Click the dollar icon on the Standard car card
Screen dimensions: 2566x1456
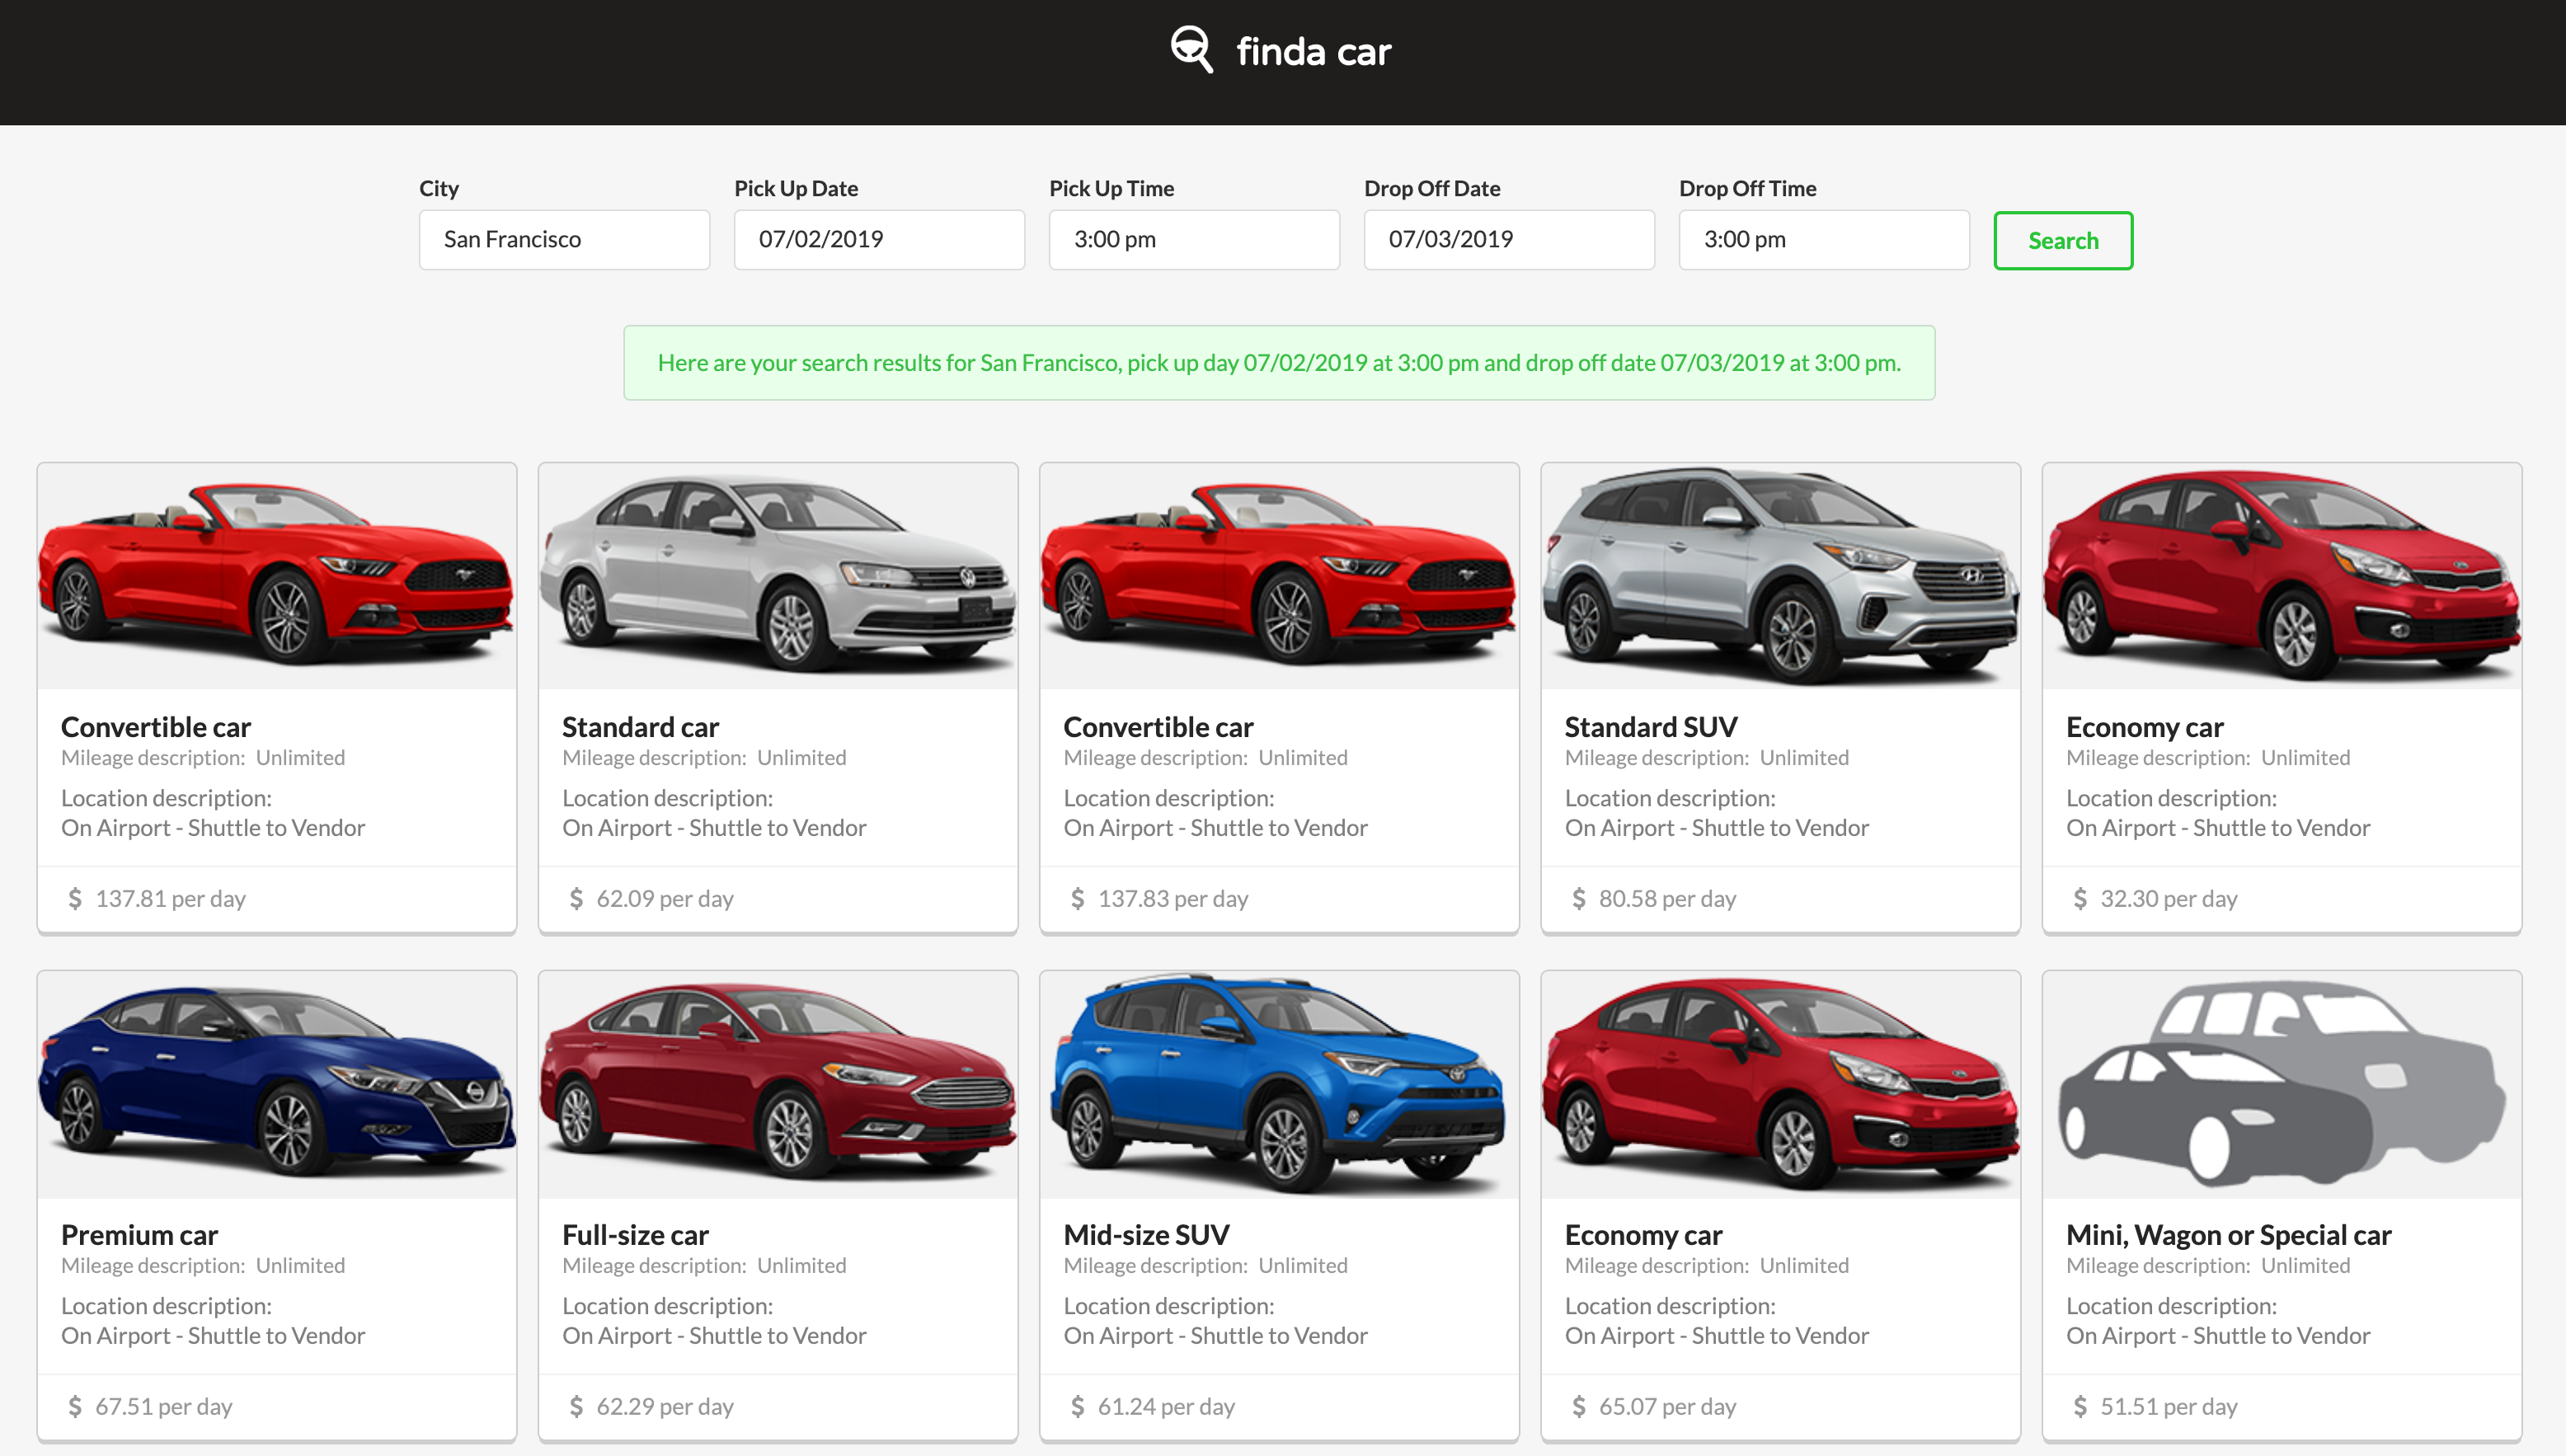coord(576,898)
